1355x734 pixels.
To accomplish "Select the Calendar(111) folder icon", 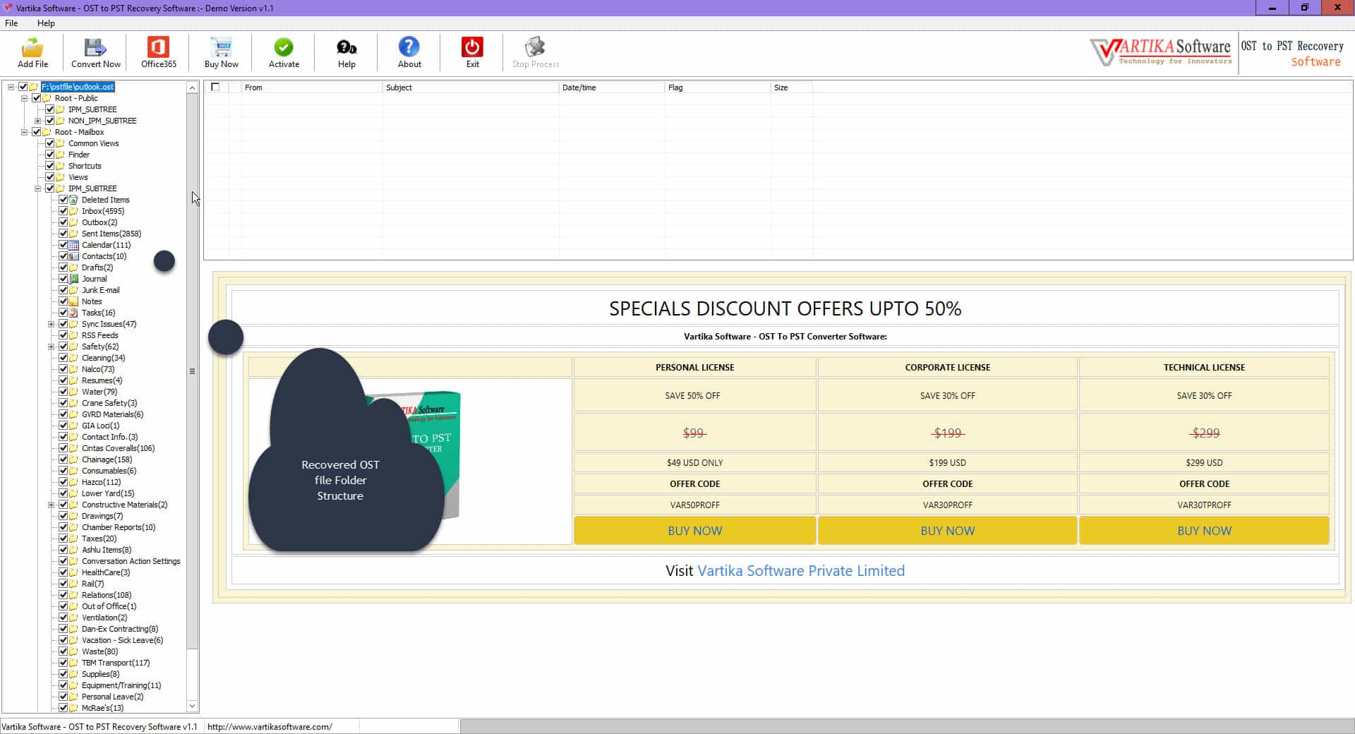I will point(73,245).
